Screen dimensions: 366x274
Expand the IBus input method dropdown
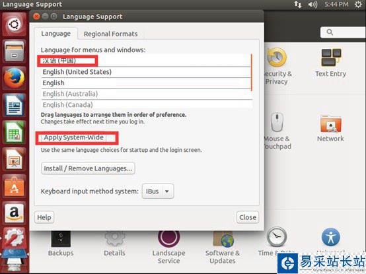point(158,191)
